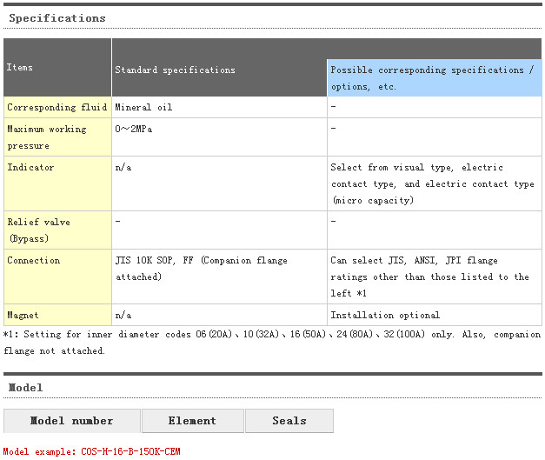Open the Model number tab
Viewport: 545px width, 460px height.
[71, 421]
